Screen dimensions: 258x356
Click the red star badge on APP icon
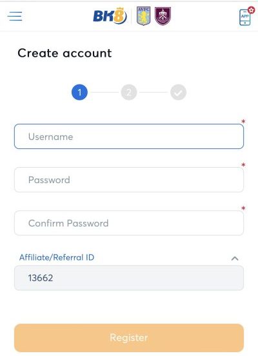[251, 10]
